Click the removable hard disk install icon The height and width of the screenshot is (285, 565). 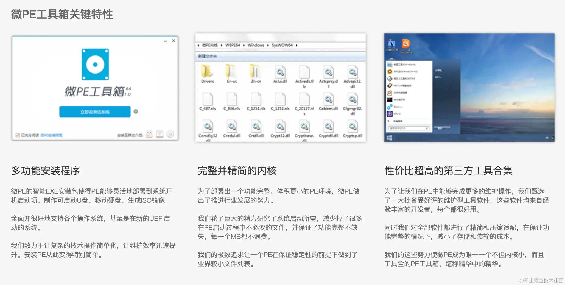tap(160, 134)
